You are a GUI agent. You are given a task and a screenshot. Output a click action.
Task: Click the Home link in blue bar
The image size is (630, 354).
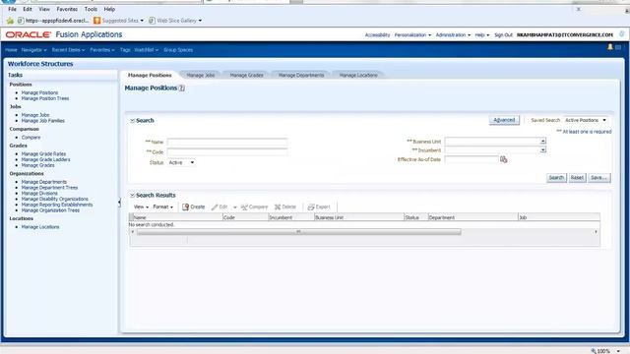[x=11, y=50]
